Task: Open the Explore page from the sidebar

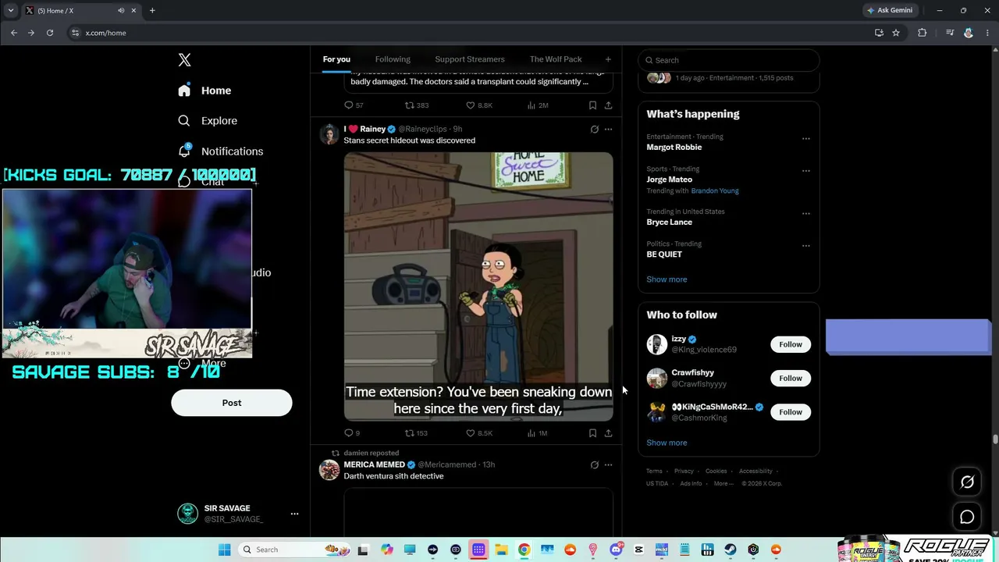Action: tap(208, 121)
